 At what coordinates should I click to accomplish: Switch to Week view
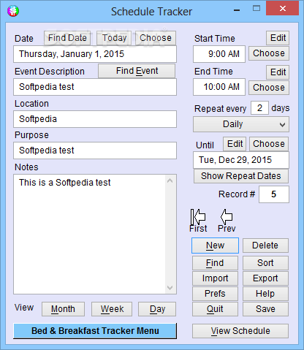pyautogui.click(x=112, y=309)
